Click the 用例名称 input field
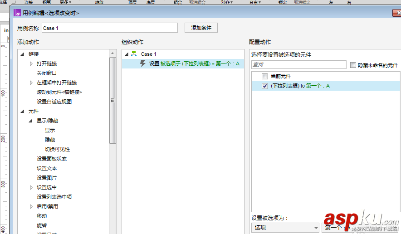The image size is (401, 234). pos(110,28)
